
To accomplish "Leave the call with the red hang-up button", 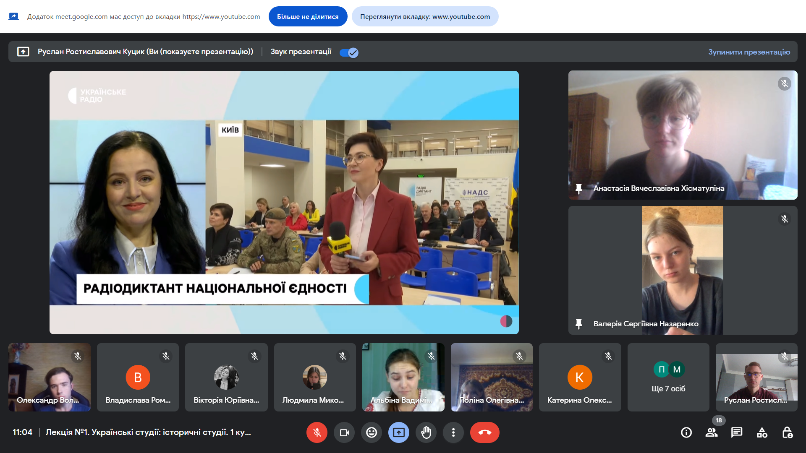I will click(x=485, y=432).
